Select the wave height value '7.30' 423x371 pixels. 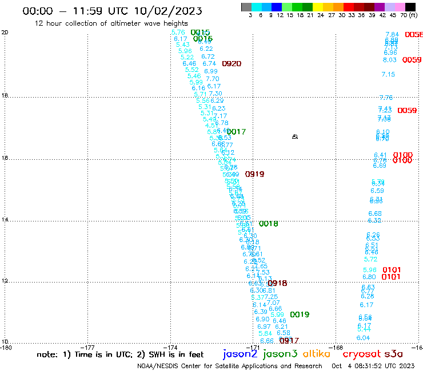tap(216, 94)
